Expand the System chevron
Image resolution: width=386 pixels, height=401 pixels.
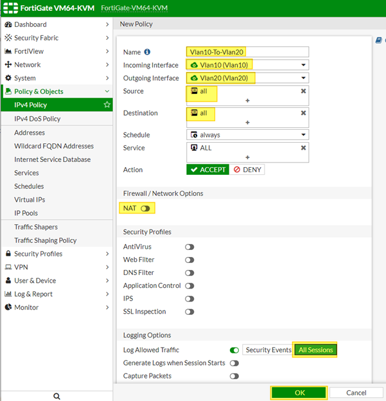(107, 78)
